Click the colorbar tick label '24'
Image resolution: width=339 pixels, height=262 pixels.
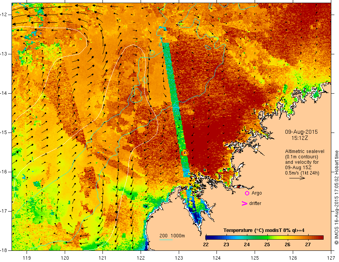point(247,245)
